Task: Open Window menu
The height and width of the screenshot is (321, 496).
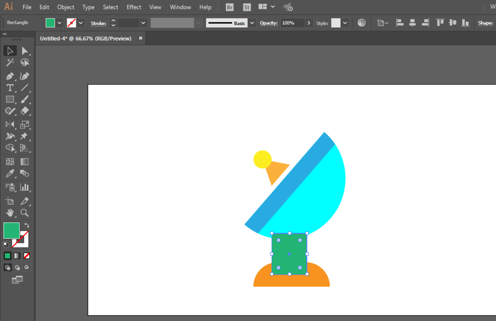Action: [181, 7]
